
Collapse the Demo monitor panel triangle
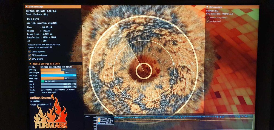27,7
